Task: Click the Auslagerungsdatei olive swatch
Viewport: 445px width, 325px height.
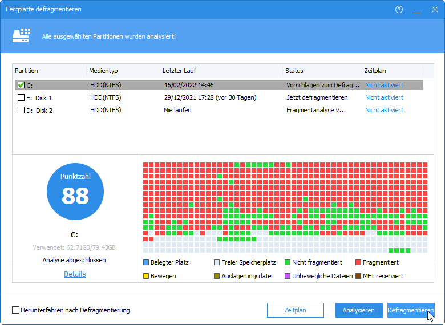Action: pos(217,276)
